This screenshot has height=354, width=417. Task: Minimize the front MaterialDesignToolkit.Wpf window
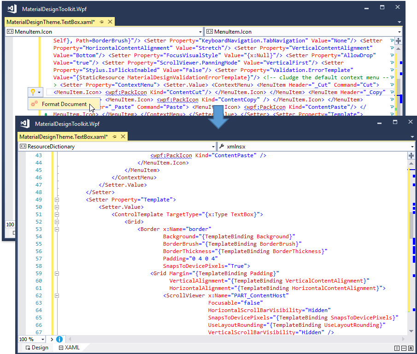tap(380, 123)
